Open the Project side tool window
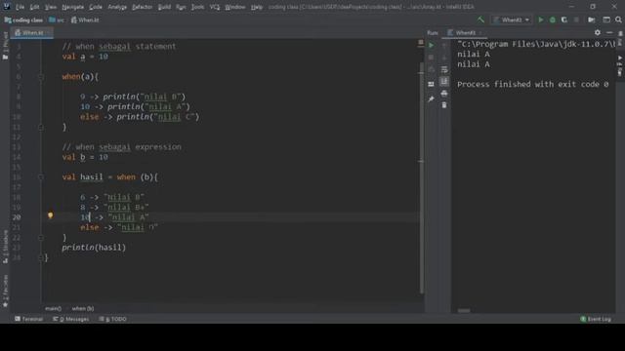This screenshot has height=351, width=625. [x=5, y=46]
